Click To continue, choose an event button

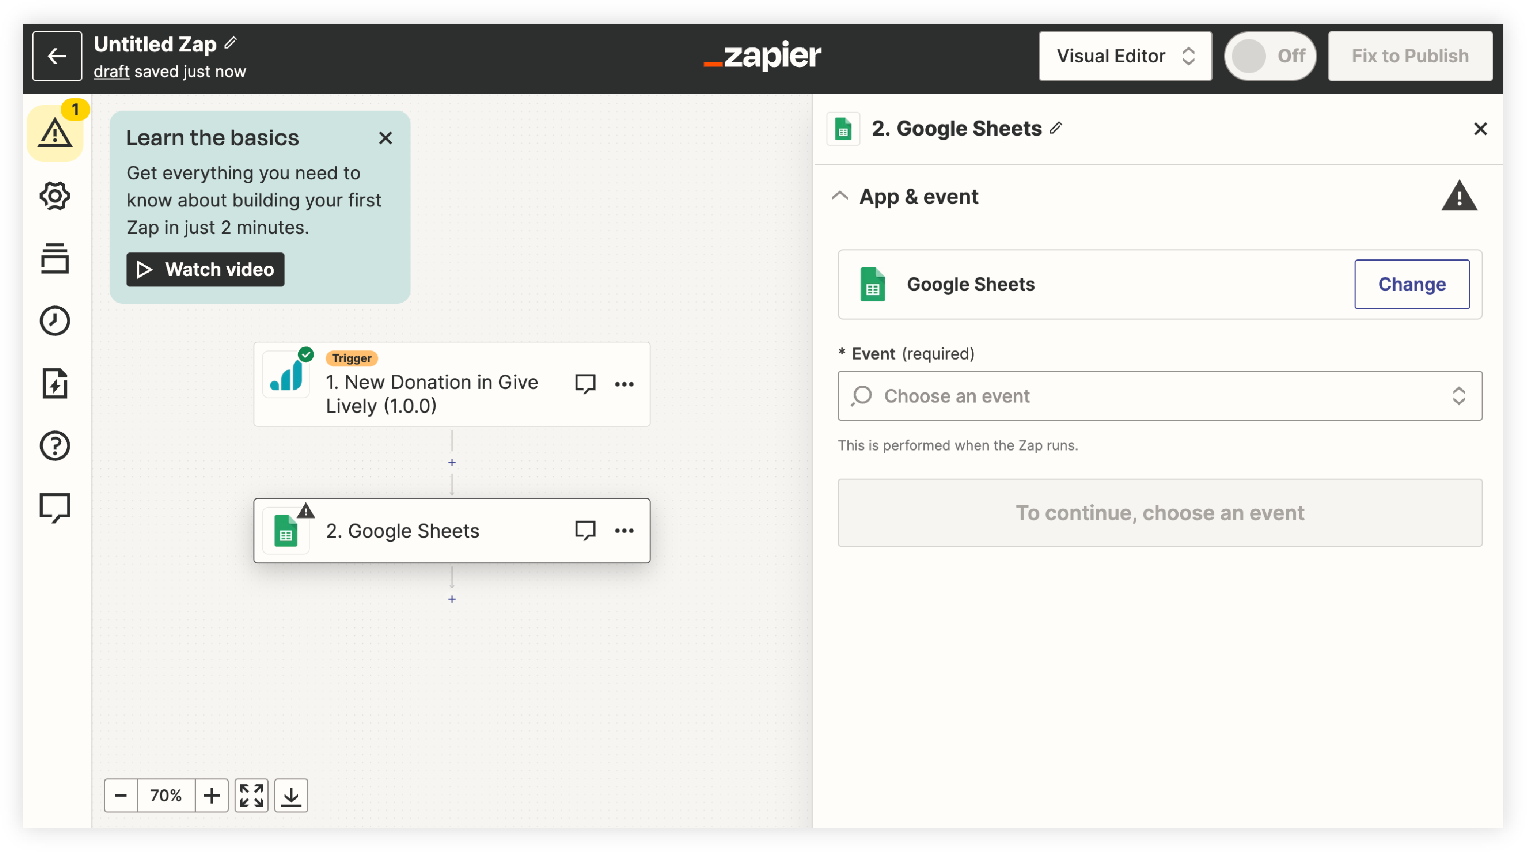[x=1159, y=513]
